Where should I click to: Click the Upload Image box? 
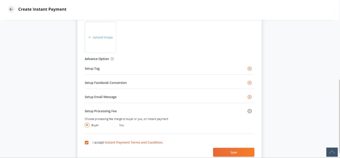tap(100, 37)
